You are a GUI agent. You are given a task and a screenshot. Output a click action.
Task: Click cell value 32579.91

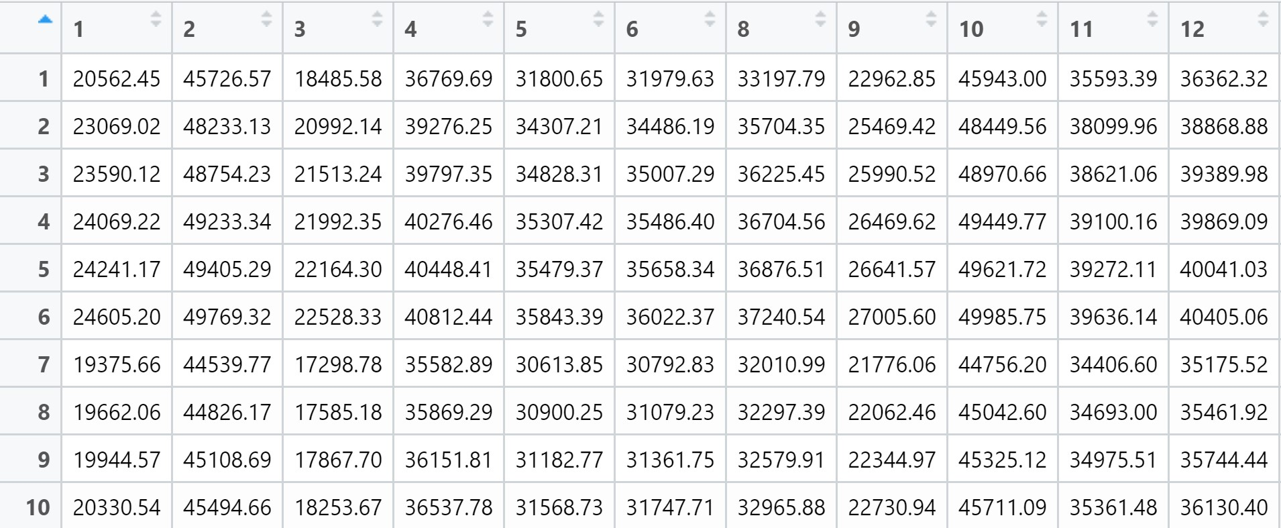[781, 460]
